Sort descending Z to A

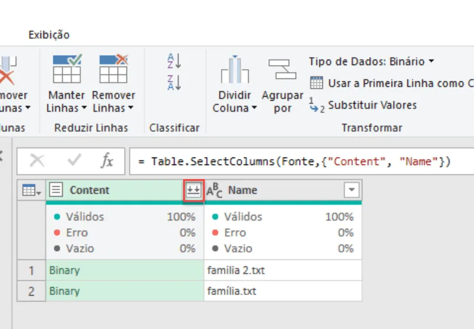point(174,83)
